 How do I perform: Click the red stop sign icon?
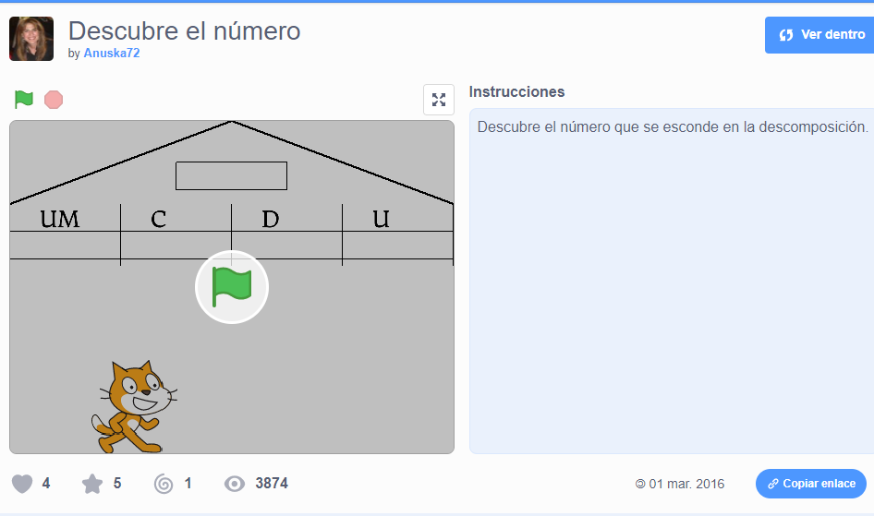coord(54,100)
